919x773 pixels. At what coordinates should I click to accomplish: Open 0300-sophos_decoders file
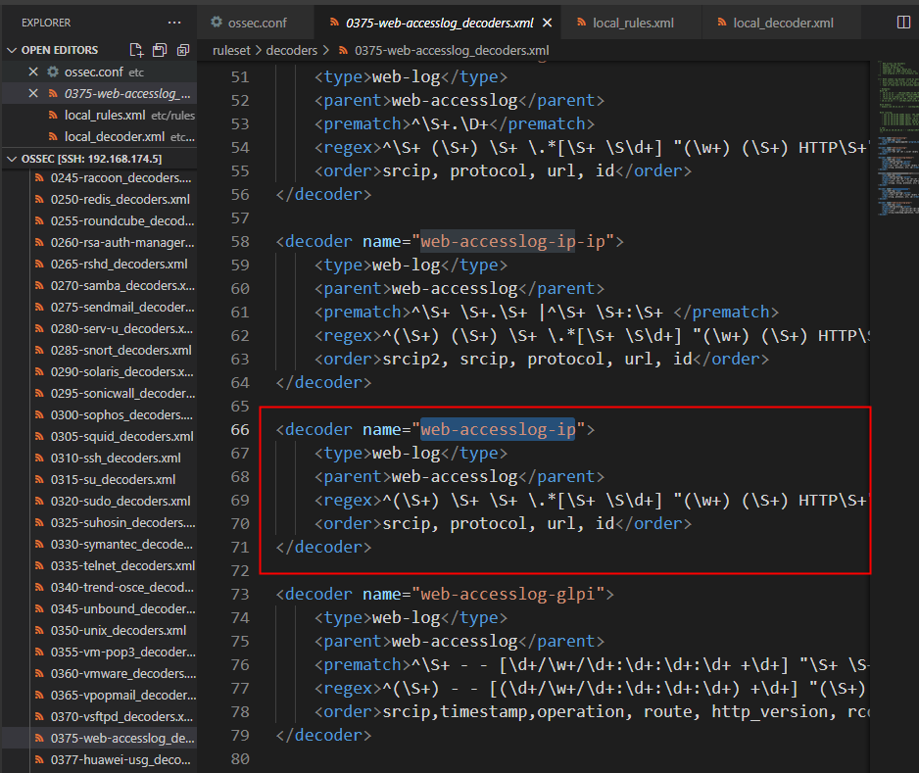pyautogui.click(x=100, y=415)
